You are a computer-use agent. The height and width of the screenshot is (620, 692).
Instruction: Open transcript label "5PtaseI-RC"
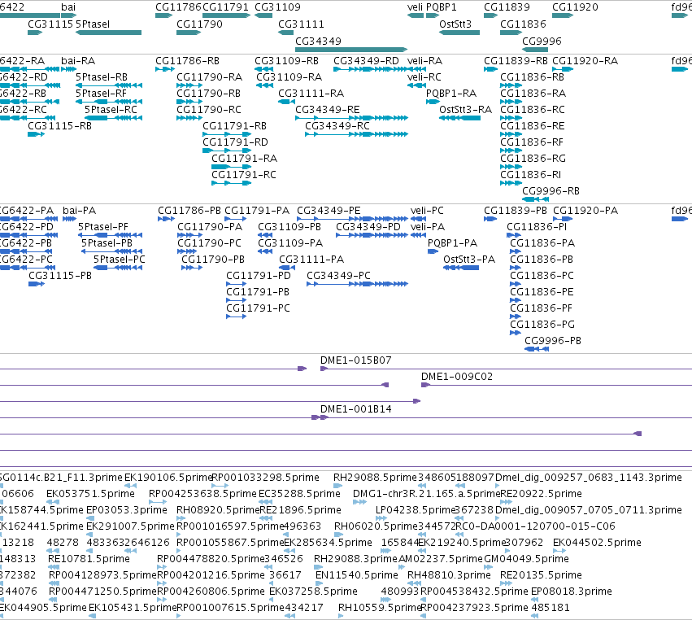pos(111,110)
